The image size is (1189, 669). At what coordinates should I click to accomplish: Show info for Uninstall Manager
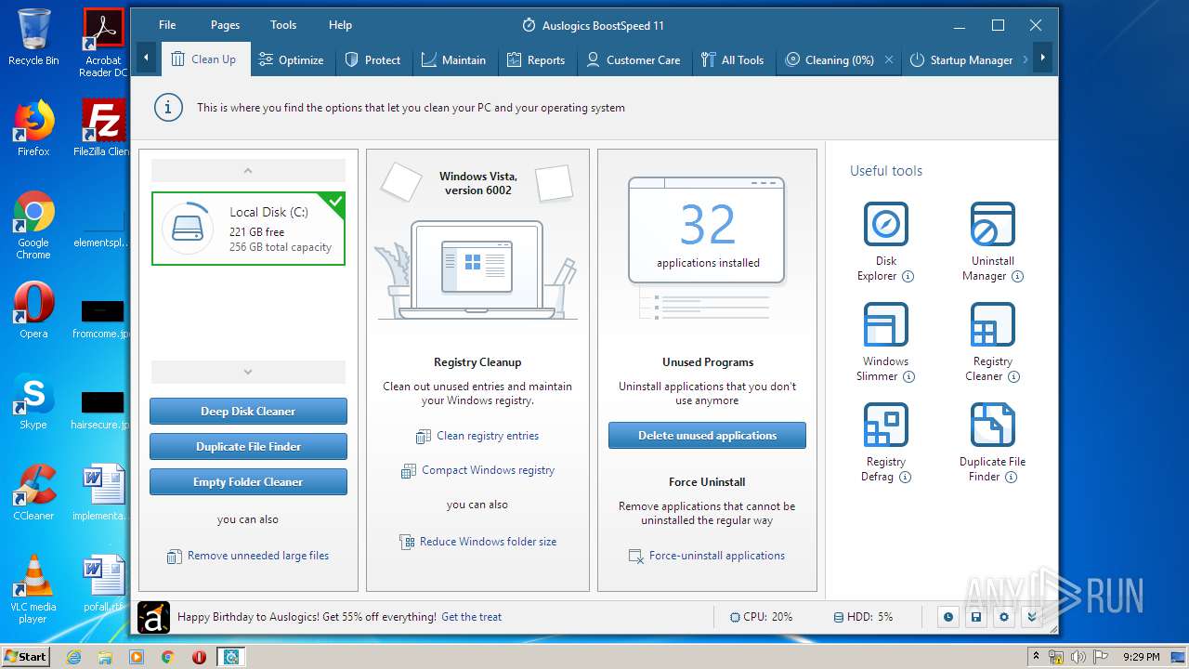tap(1017, 276)
